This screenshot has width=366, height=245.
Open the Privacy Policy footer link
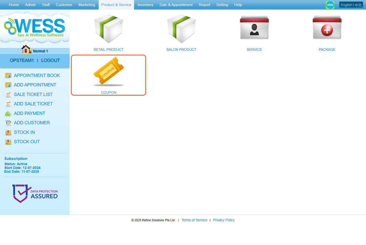click(x=224, y=220)
